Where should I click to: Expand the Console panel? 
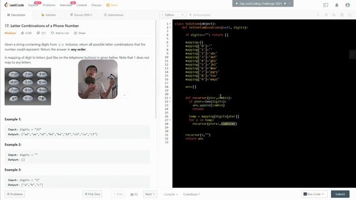tap(171, 194)
